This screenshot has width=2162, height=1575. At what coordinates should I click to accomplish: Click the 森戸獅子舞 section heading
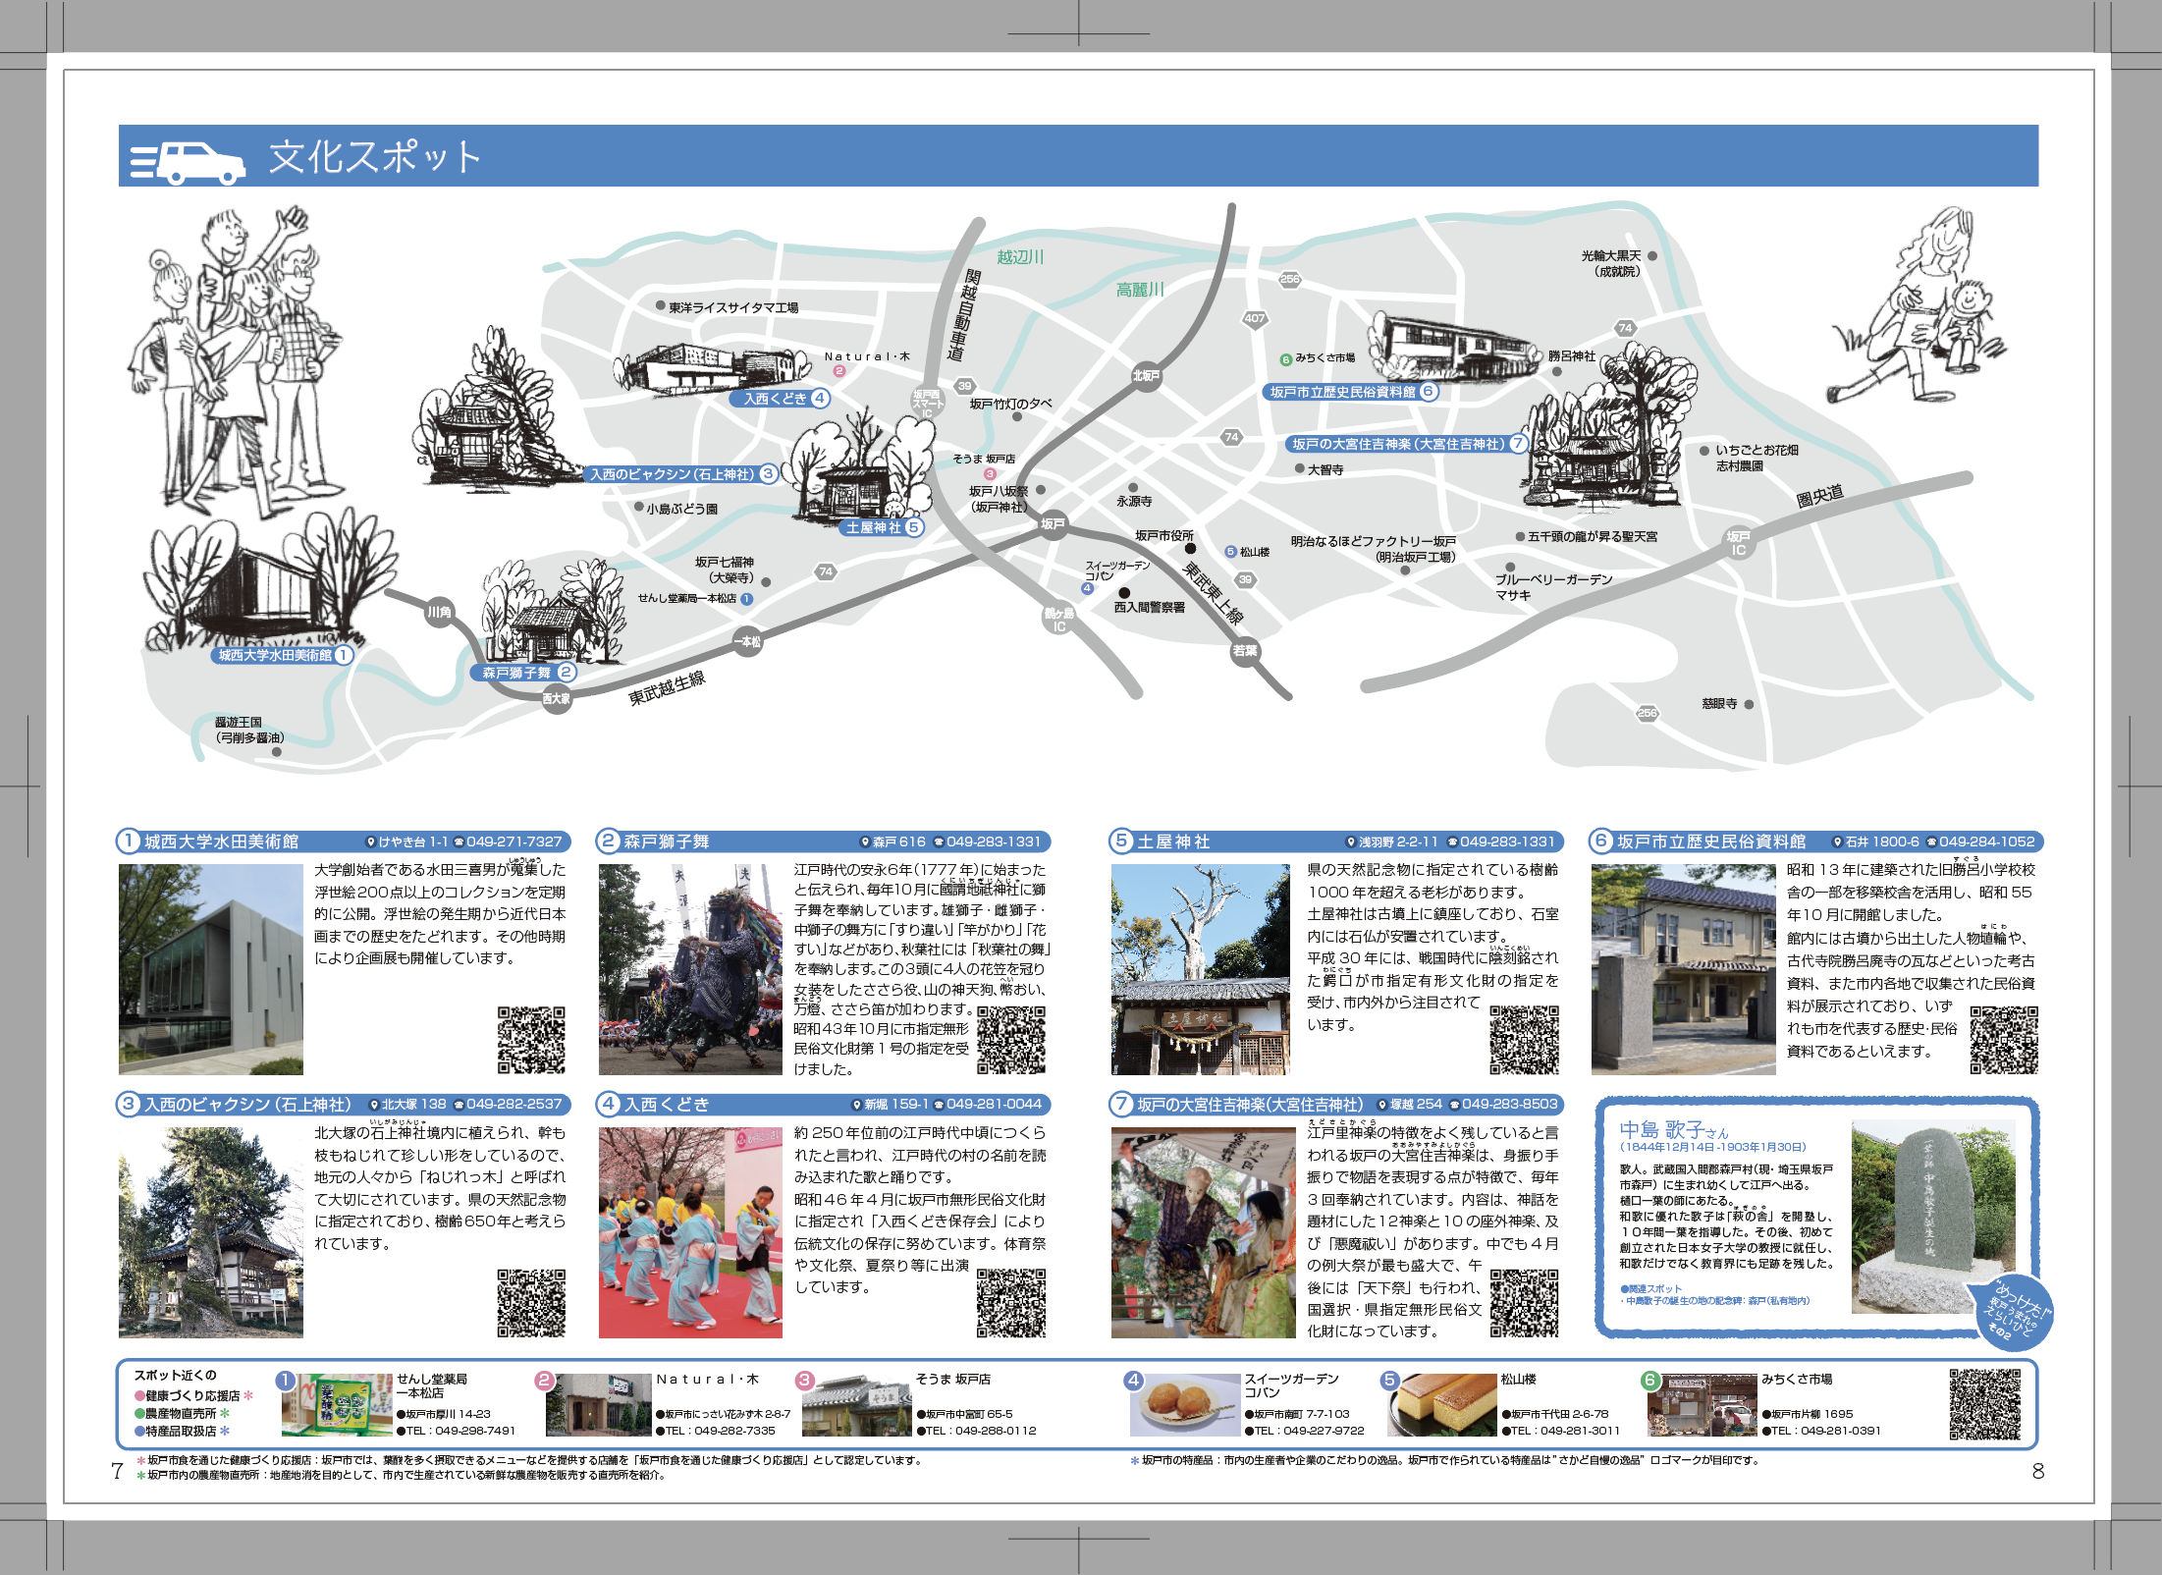667,842
